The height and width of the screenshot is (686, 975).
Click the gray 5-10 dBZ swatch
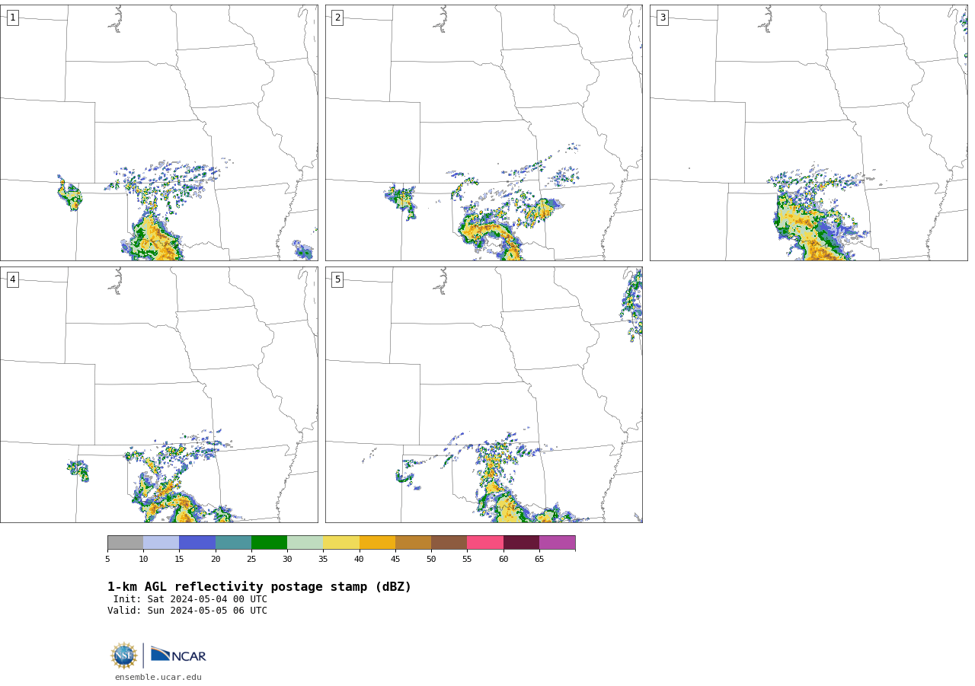click(x=126, y=543)
